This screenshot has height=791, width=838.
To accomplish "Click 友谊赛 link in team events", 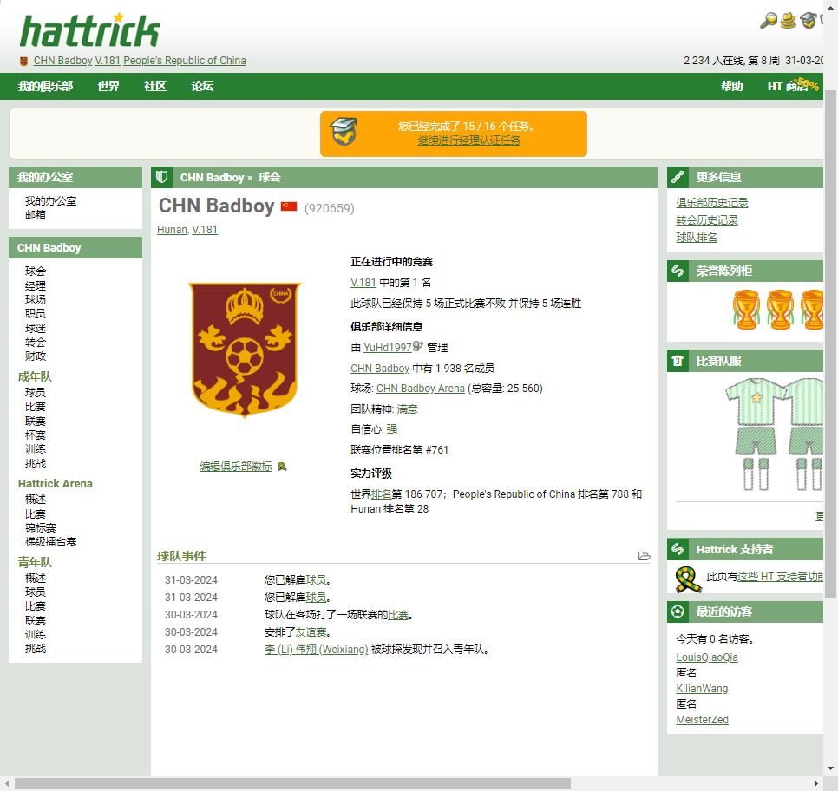I will tap(311, 632).
